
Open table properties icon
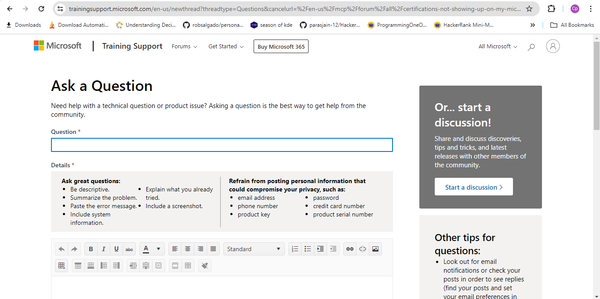click(x=175, y=266)
